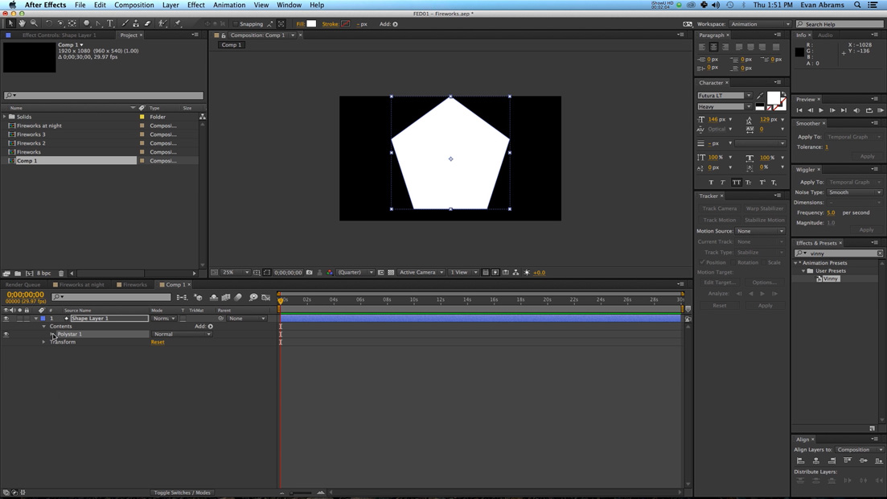Play the preview
The width and height of the screenshot is (887, 499).
pos(821,110)
